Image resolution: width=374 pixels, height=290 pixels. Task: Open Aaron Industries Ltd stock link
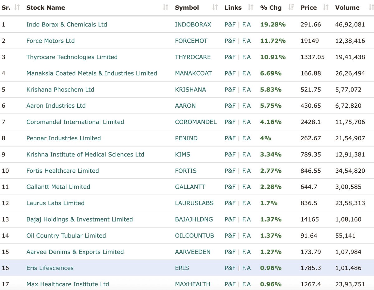56,106
